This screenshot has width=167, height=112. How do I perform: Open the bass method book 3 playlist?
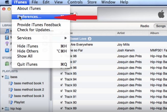coord(29,96)
